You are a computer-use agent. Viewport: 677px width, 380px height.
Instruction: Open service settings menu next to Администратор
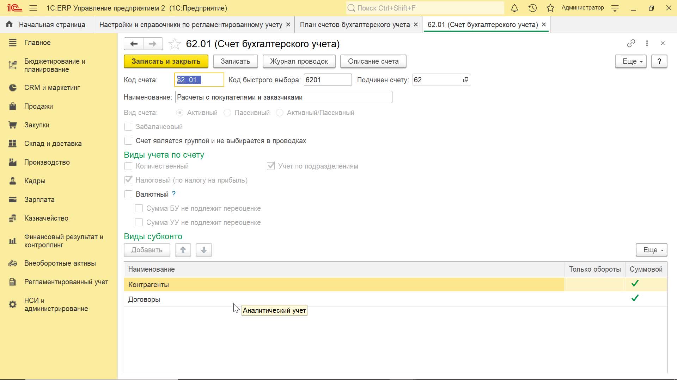point(615,8)
